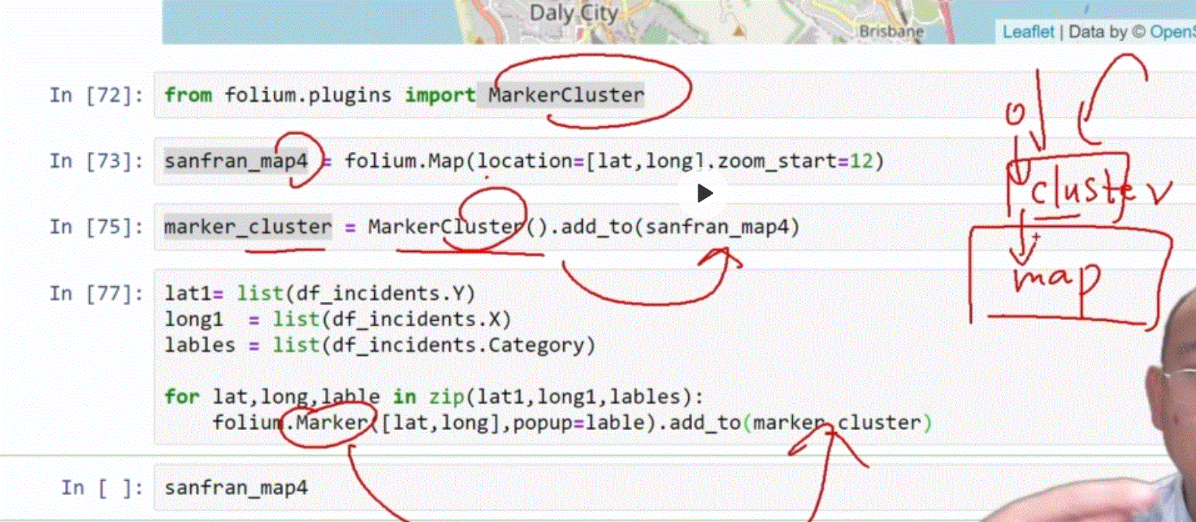Click the 'for lat,long,lable in zip' line
This screenshot has width=1196, height=522.
[434, 396]
